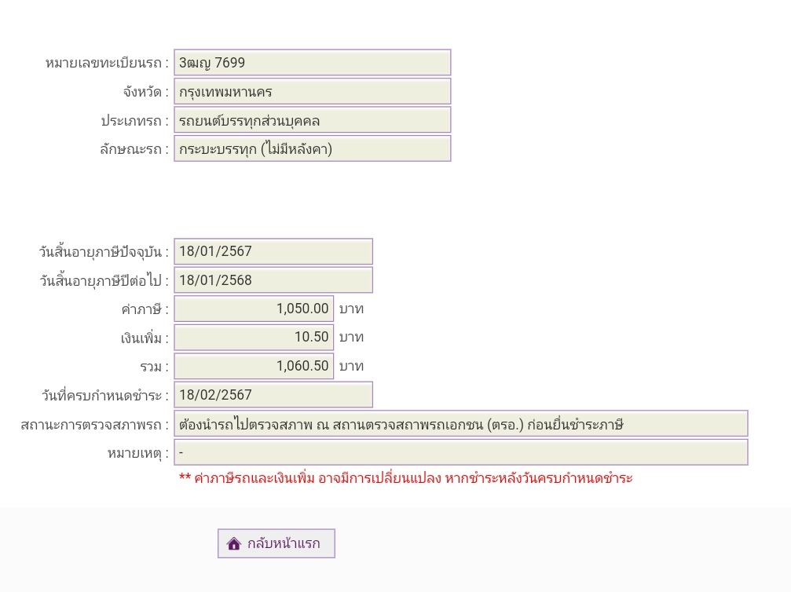Click the label วันสิ้นอายุภาษีปีต่อไป
Image resolution: width=791 pixels, height=592 pixels.
pos(104,280)
